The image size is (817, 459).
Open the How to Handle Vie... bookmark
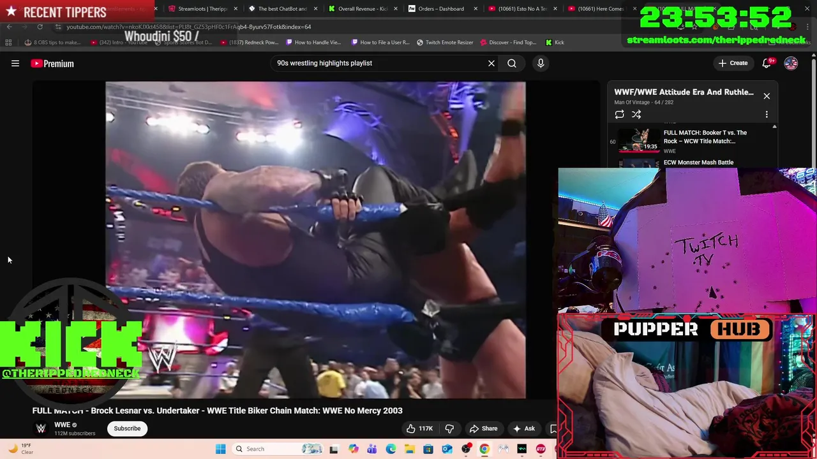pos(313,43)
